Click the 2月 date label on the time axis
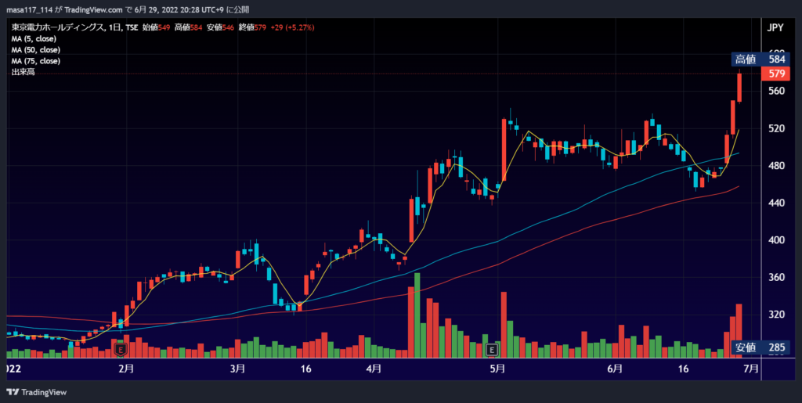Screen dimensions: 802x403 [126, 369]
